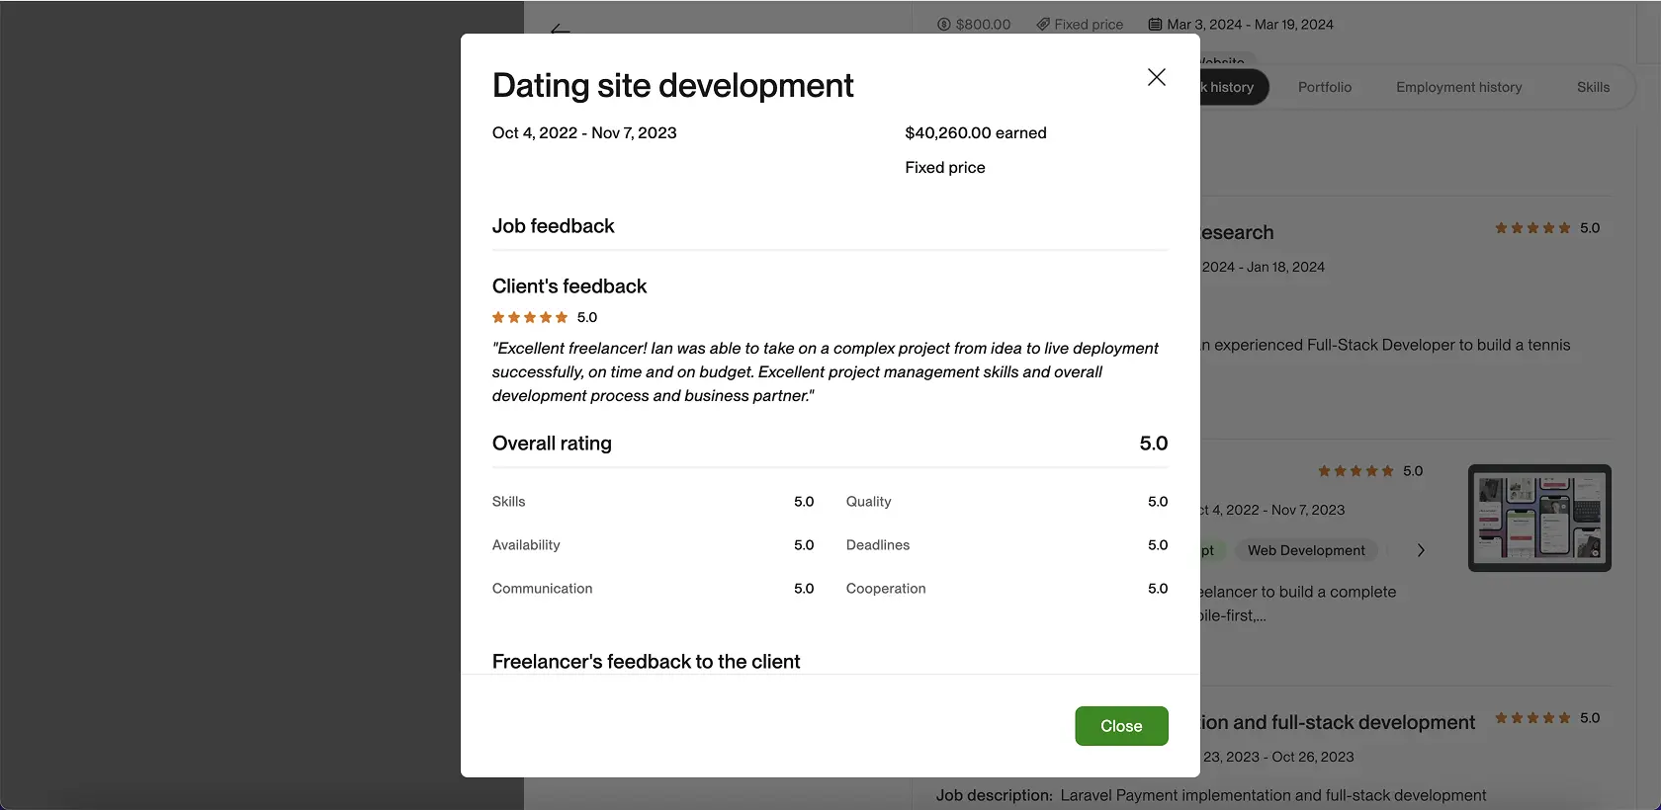Viewport: 1661px width, 810px height.
Task: Click the Dating site development title
Action: (x=672, y=86)
